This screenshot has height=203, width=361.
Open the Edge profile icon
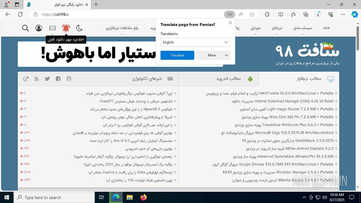(x=6, y=5)
